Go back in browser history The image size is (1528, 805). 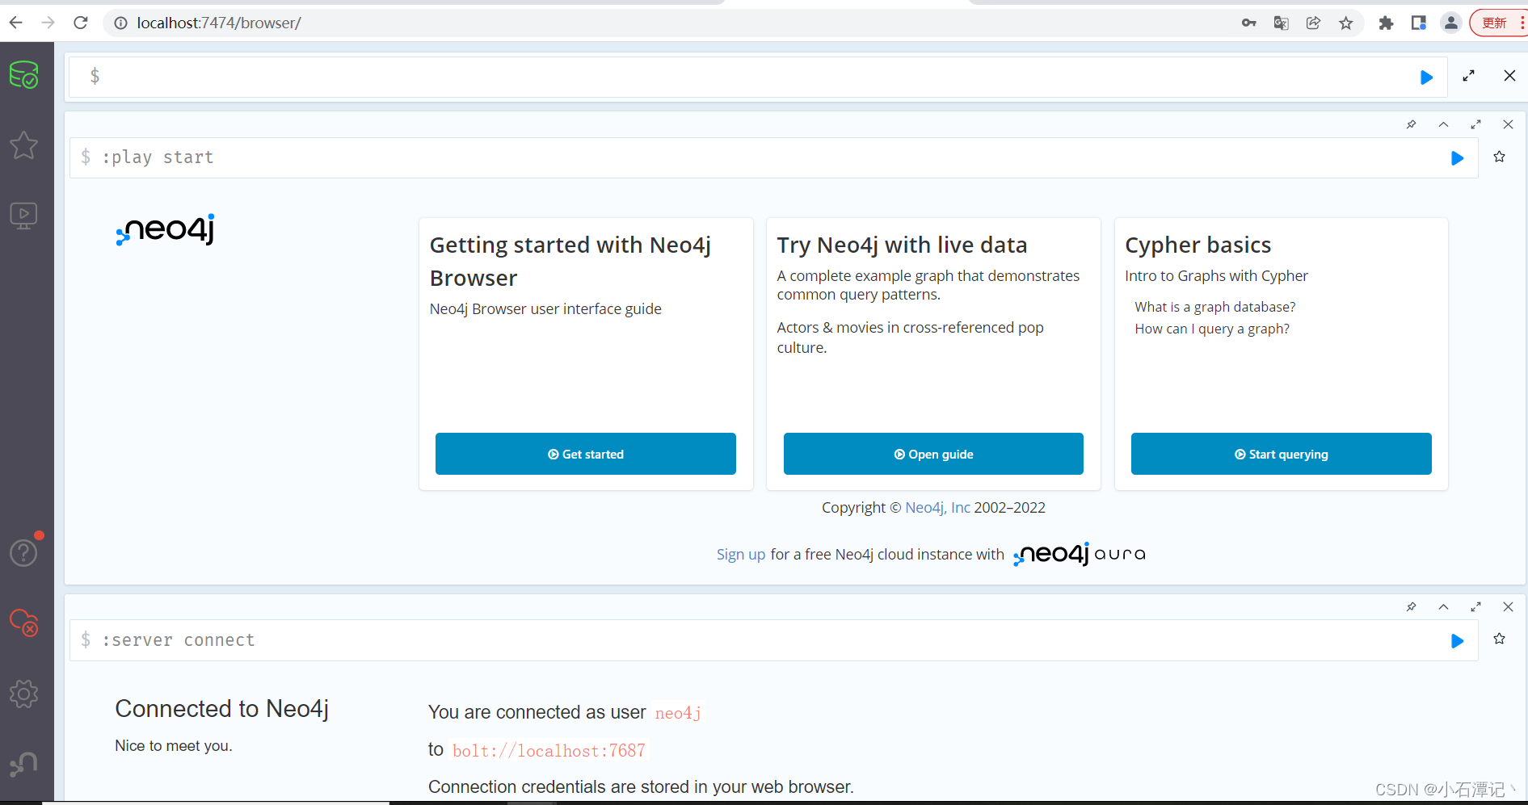(15, 23)
